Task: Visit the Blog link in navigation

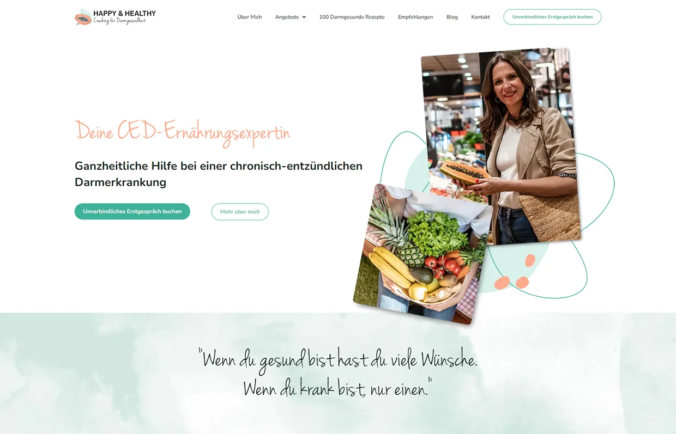Action: coord(452,17)
